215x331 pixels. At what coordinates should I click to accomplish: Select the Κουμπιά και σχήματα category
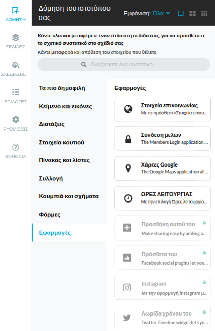[69, 196]
